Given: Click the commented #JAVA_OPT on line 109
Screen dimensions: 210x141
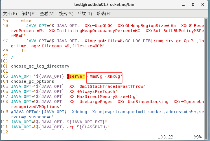Looking at the screenshot, I should [x=22, y=112].
